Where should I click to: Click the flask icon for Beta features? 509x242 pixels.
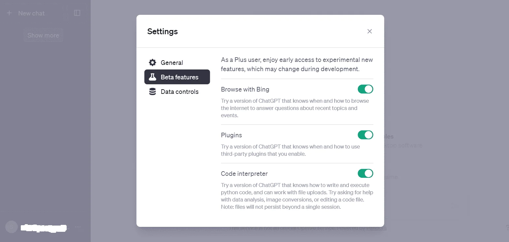[152, 77]
